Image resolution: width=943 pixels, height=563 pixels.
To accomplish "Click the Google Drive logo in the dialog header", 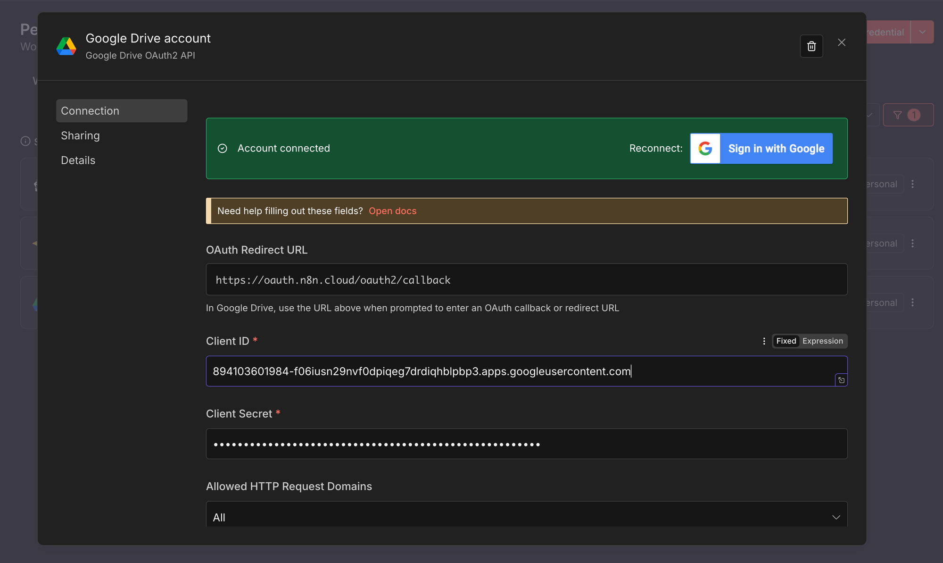I will [66, 46].
